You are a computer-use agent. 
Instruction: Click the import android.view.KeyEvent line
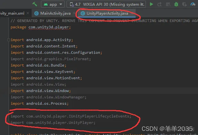pos(43,72)
